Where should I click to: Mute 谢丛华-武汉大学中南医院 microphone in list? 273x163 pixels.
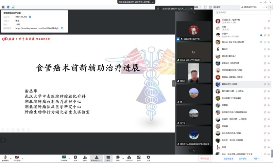click(265, 42)
